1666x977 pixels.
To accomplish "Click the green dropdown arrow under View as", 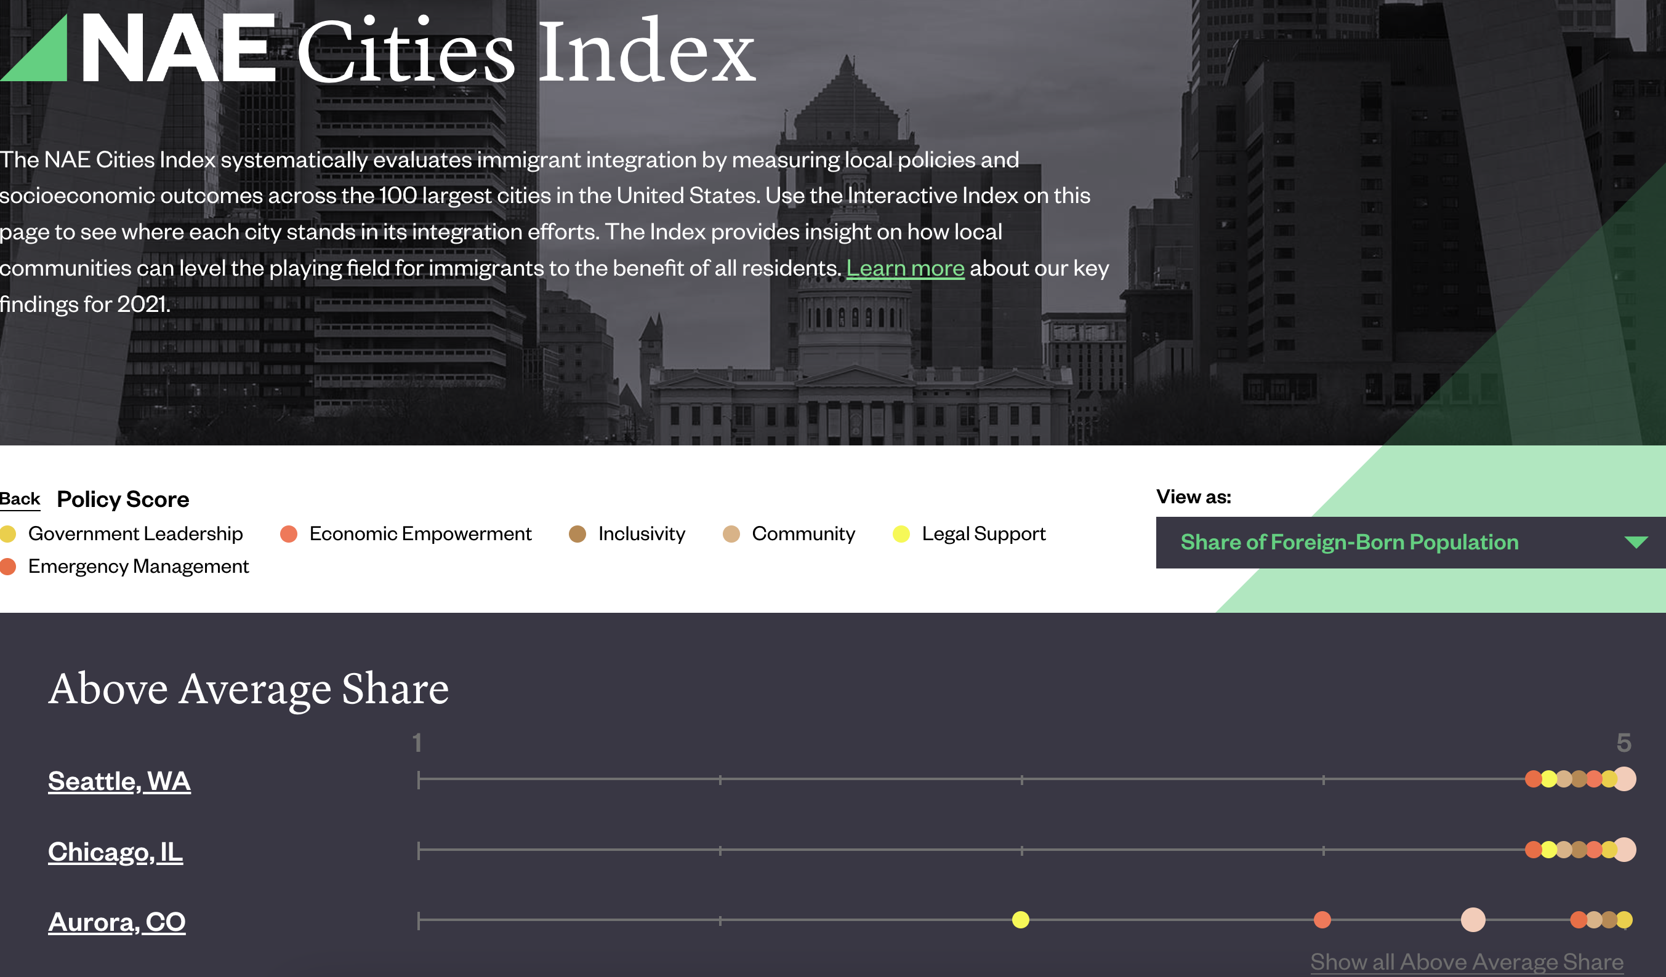I will 1637,543.
